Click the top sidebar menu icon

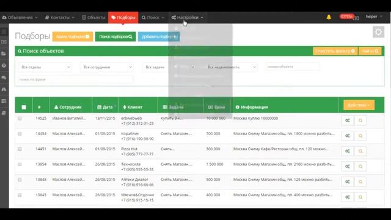click(4, 32)
